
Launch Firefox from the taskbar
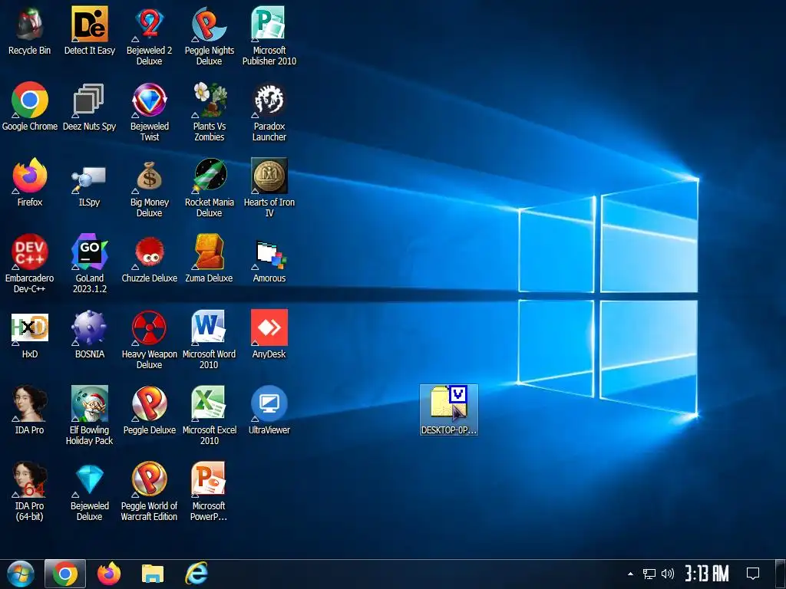click(x=109, y=574)
